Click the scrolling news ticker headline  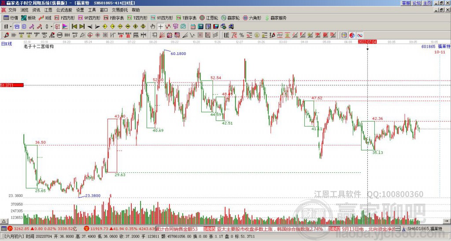coord(277,229)
